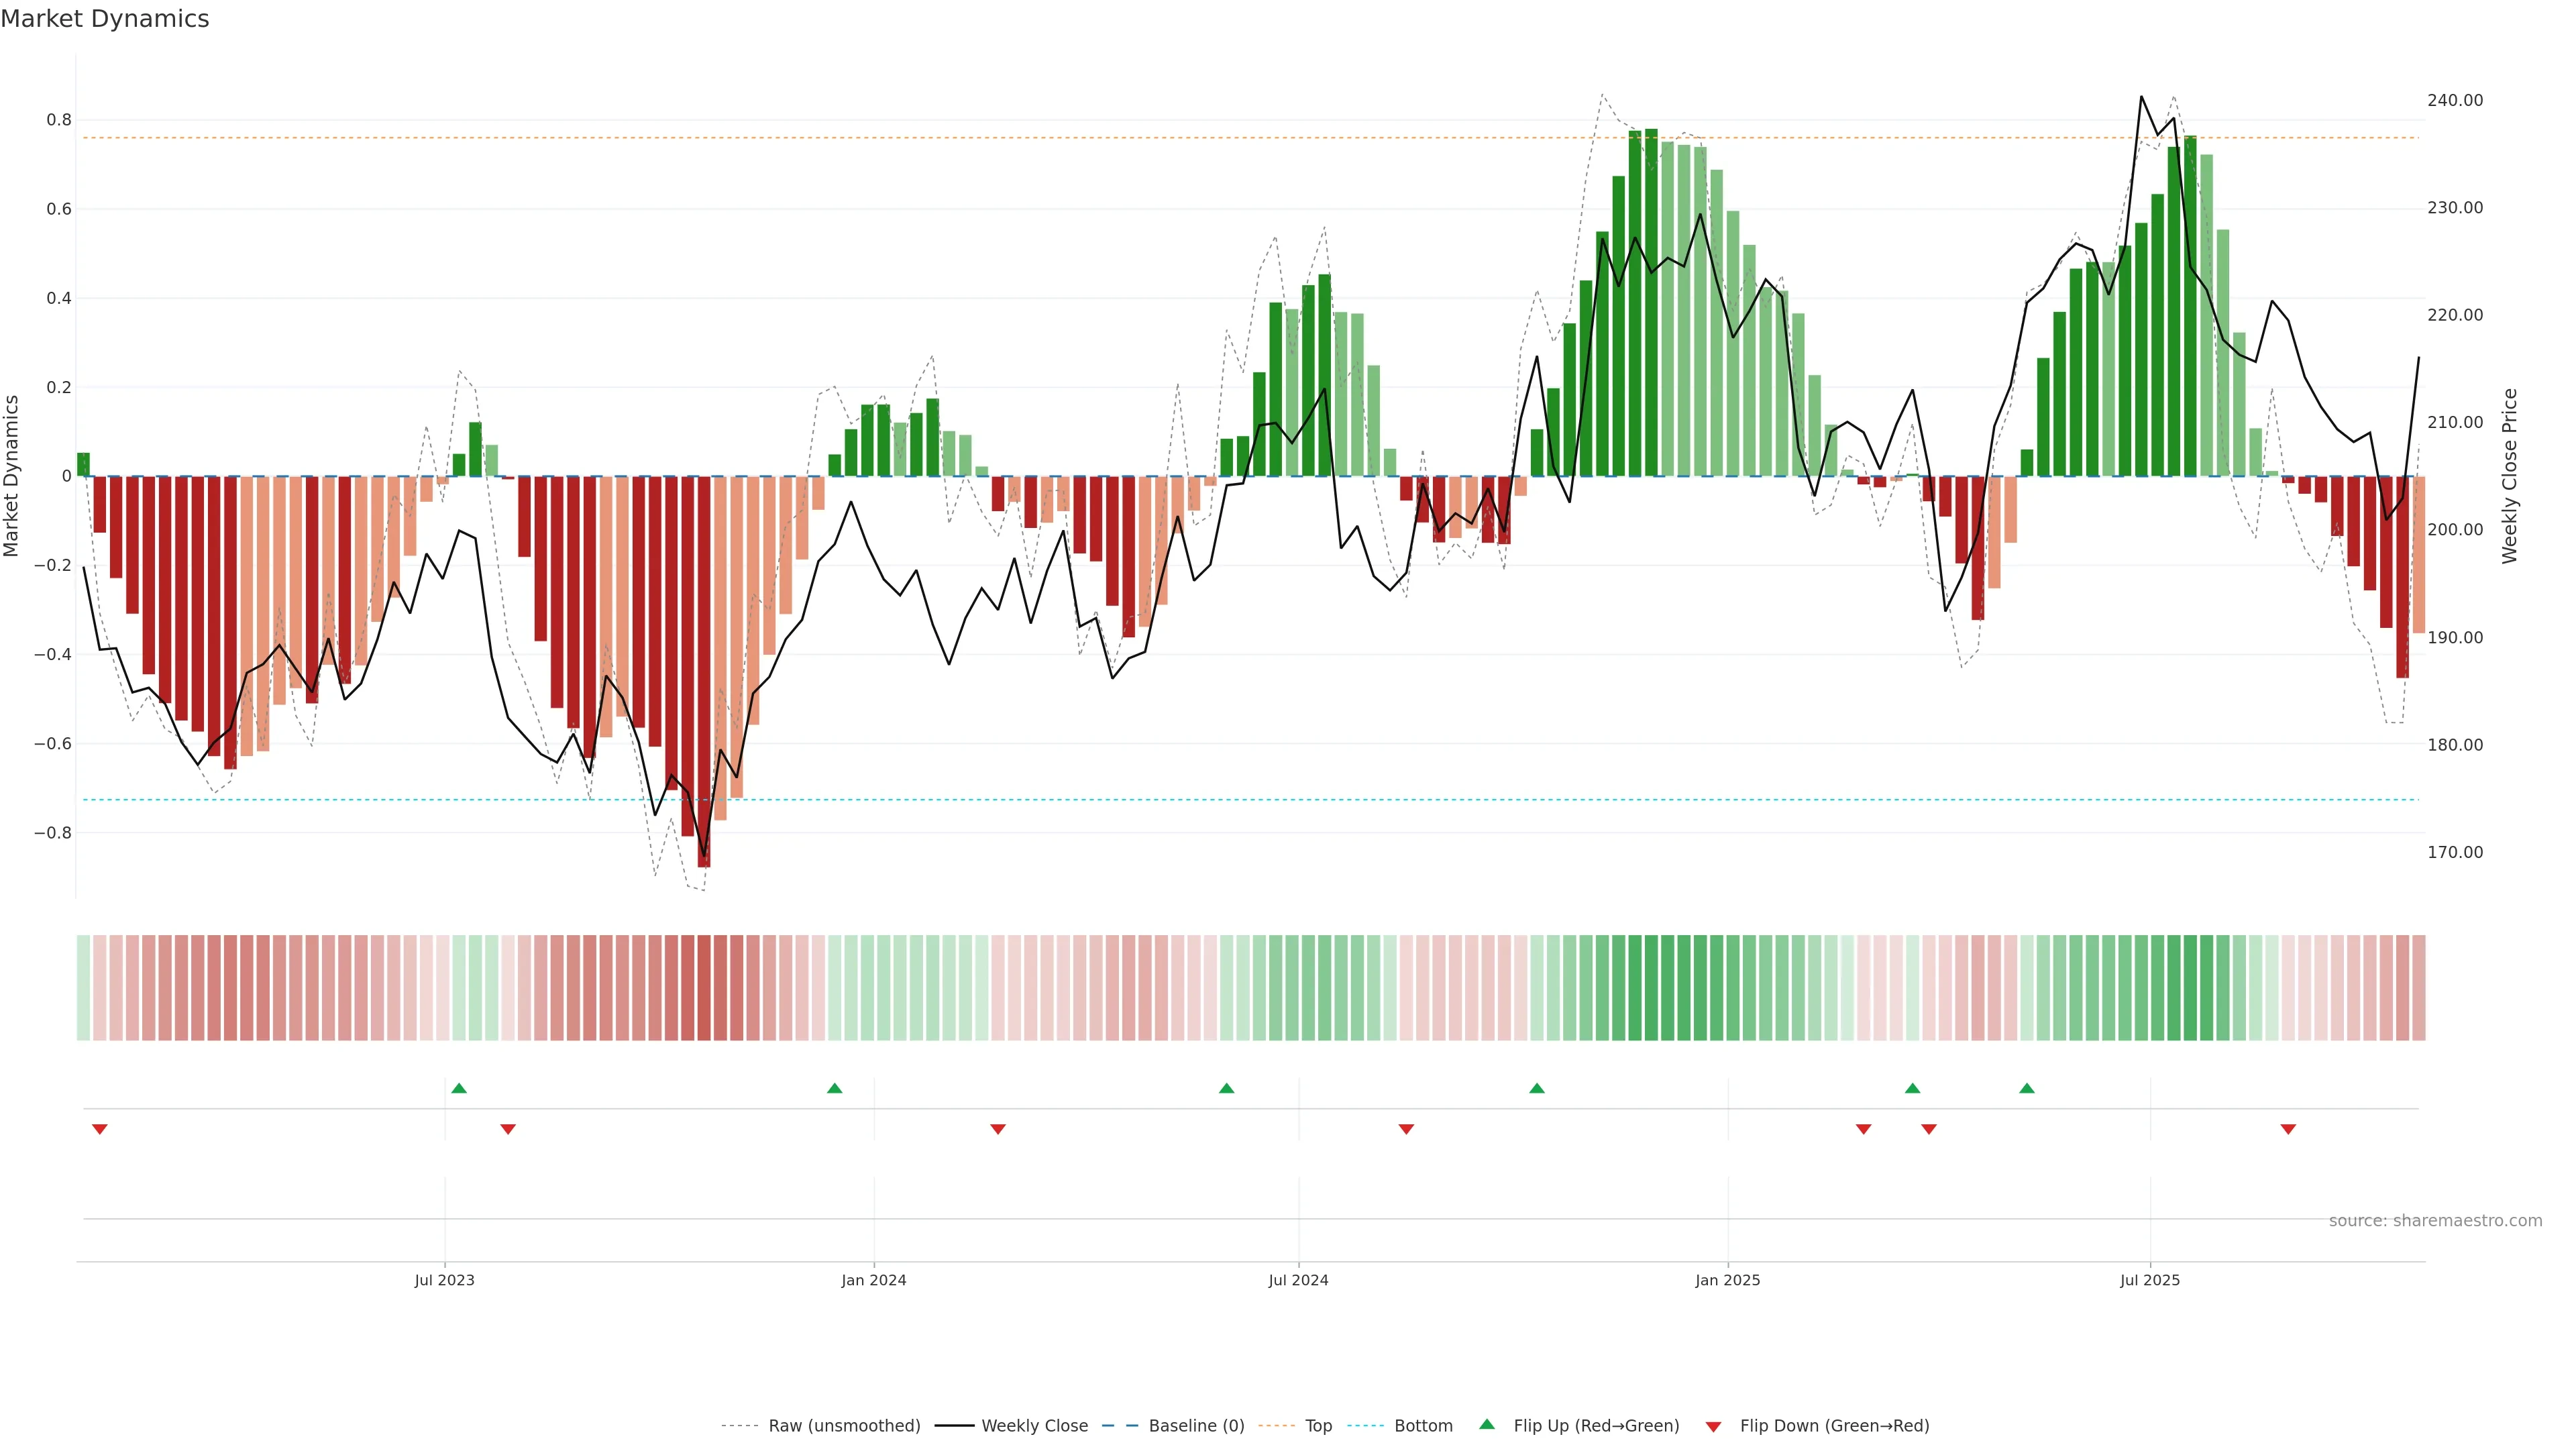Click the Market Dynamics chart title
This screenshot has height=1449, width=2576.
coord(105,19)
